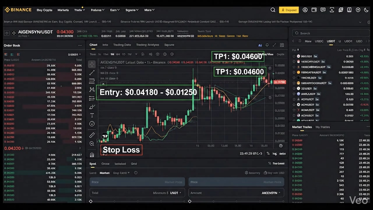Switch to the Info tab above chart
Screen dimensions: 373x210
(x=105, y=45)
